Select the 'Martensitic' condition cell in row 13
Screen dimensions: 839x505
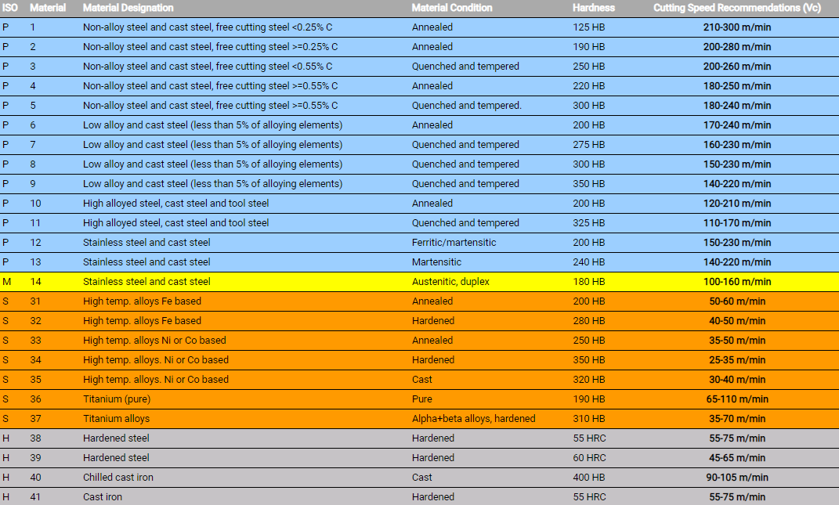point(436,262)
